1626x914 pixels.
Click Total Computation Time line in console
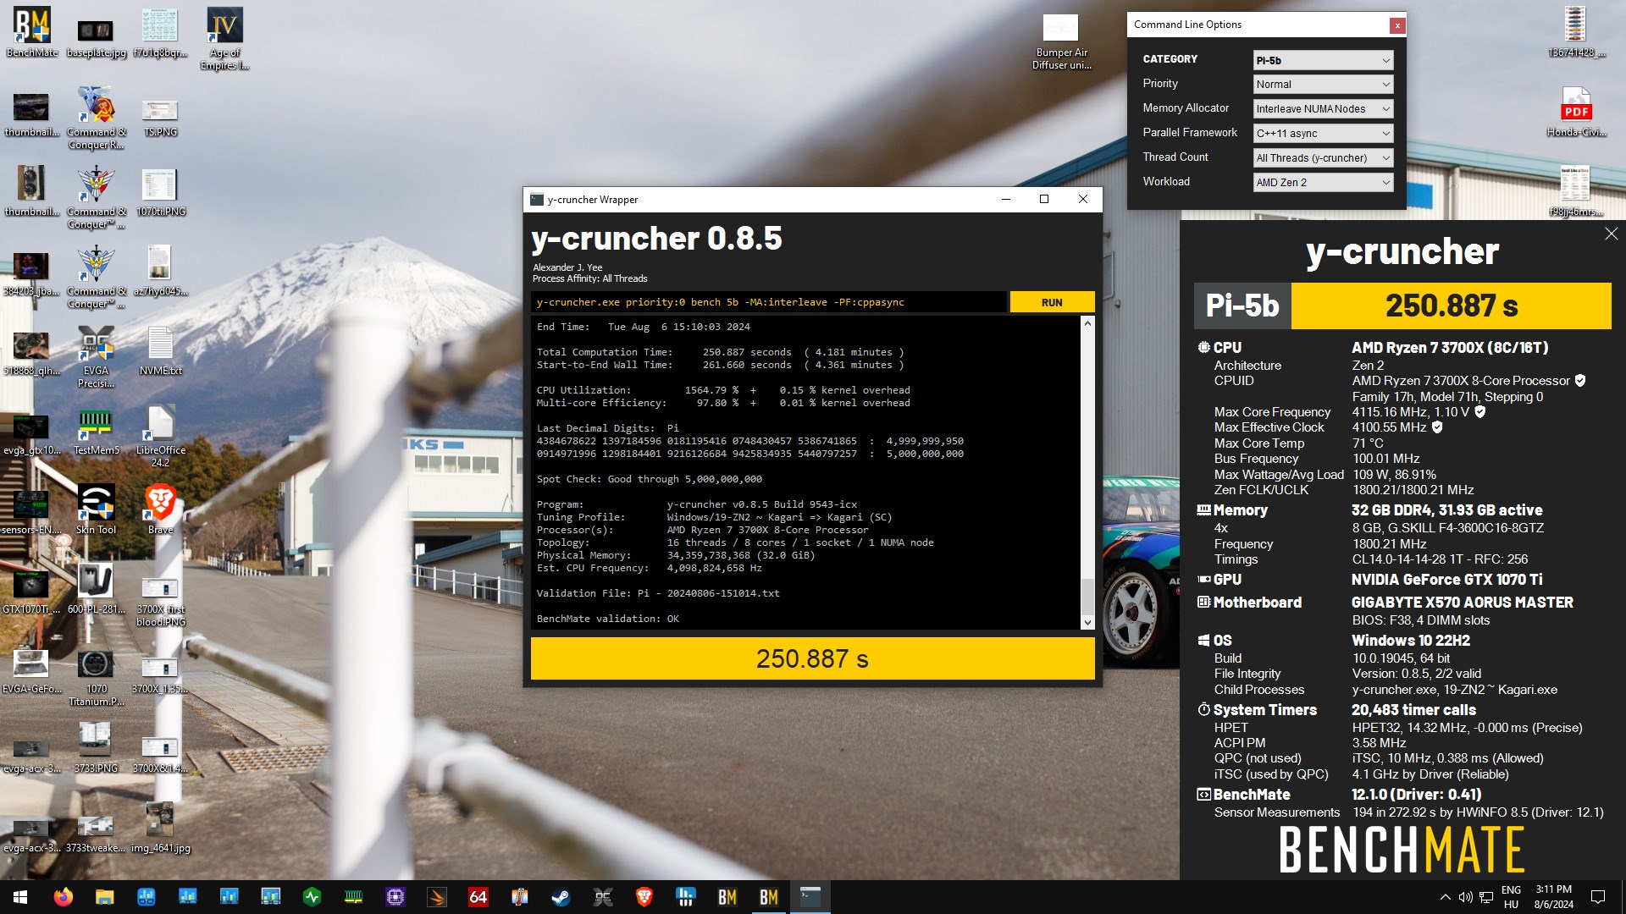pyautogui.click(x=720, y=352)
